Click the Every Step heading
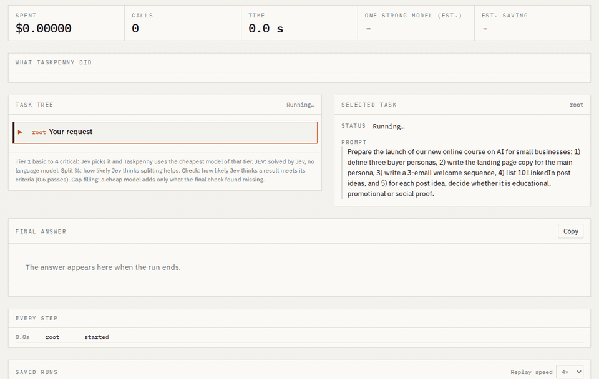This screenshot has height=379, width=599. (36, 319)
